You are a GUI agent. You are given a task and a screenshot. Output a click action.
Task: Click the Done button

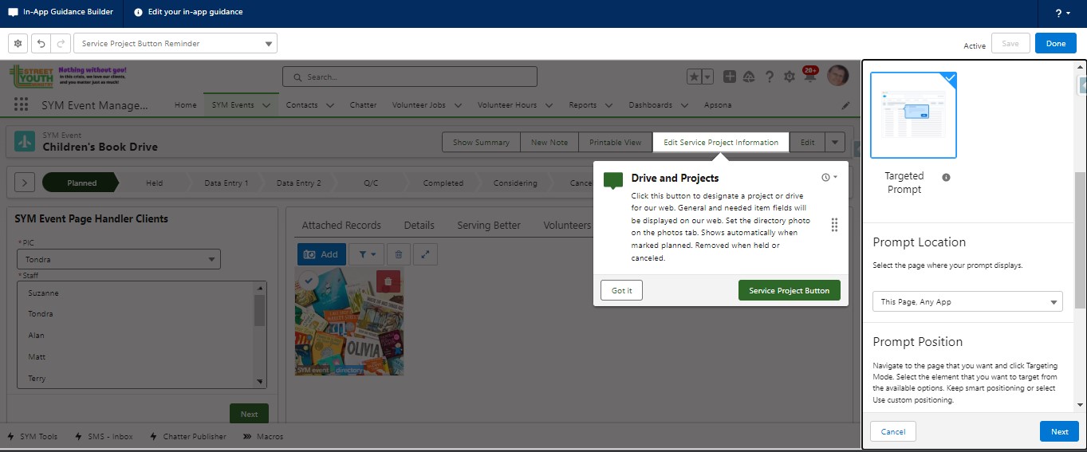tap(1056, 43)
